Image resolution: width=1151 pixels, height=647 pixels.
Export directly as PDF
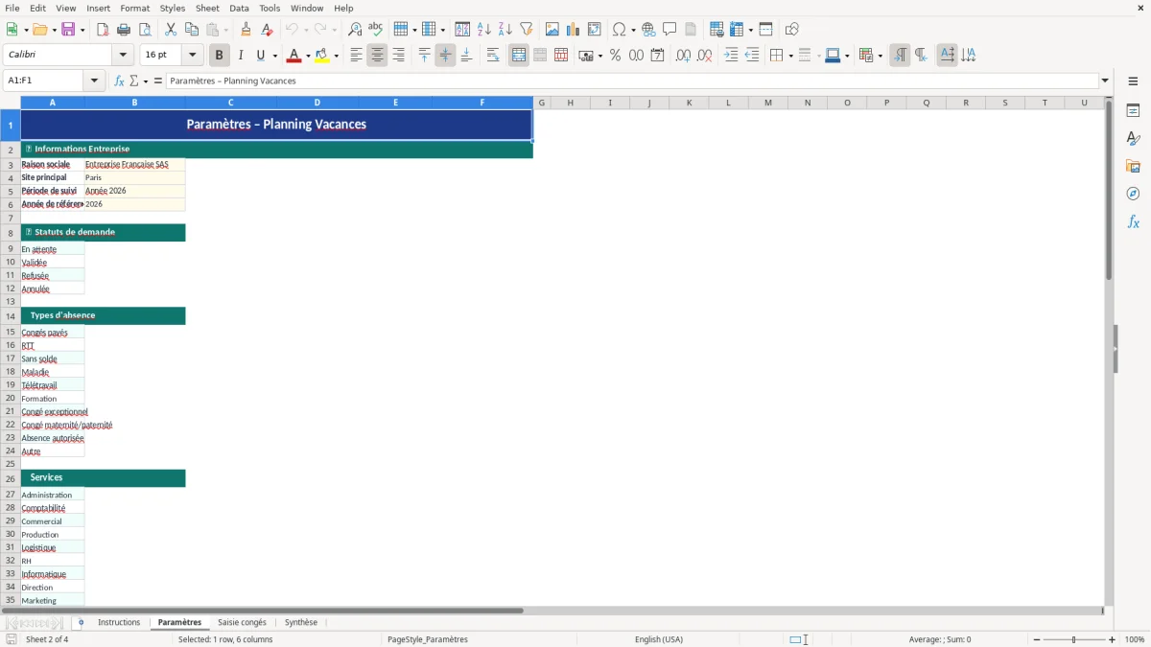coord(103,30)
